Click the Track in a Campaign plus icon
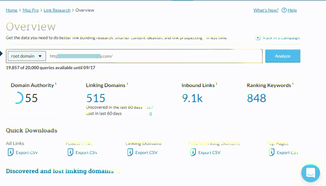This screenshot has width=326, height=186. pyautogui.click(x=258, y=38)
